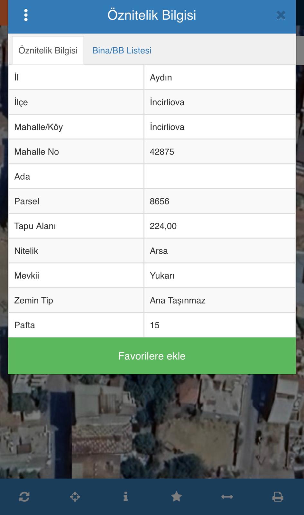The width and height of the screenshot is (304, 515).
Task: Click the Mahalle No value 42875
Action: [162, 152]
